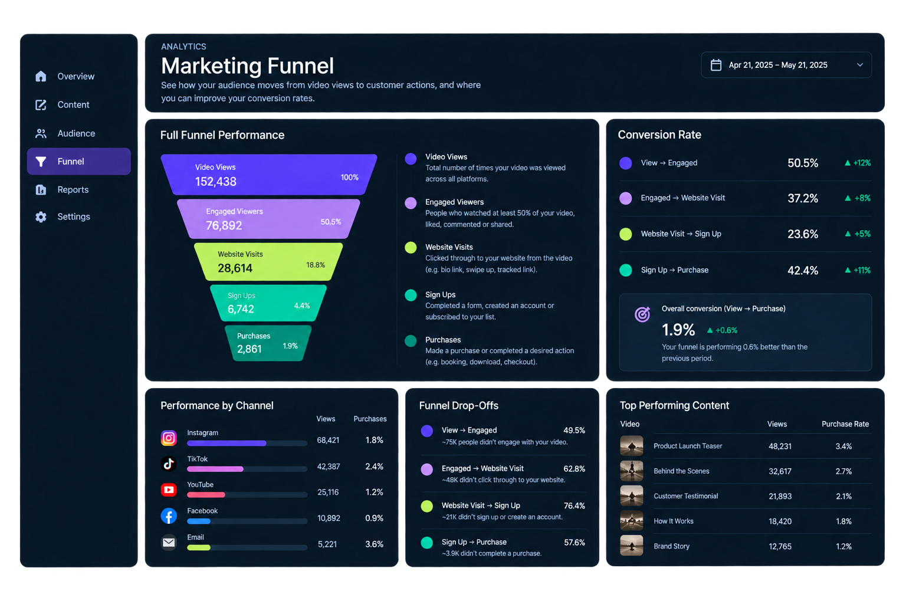Click the Purchase Rate column header
Viewport: 906px width, 604px height.
(x=845, y=424)
